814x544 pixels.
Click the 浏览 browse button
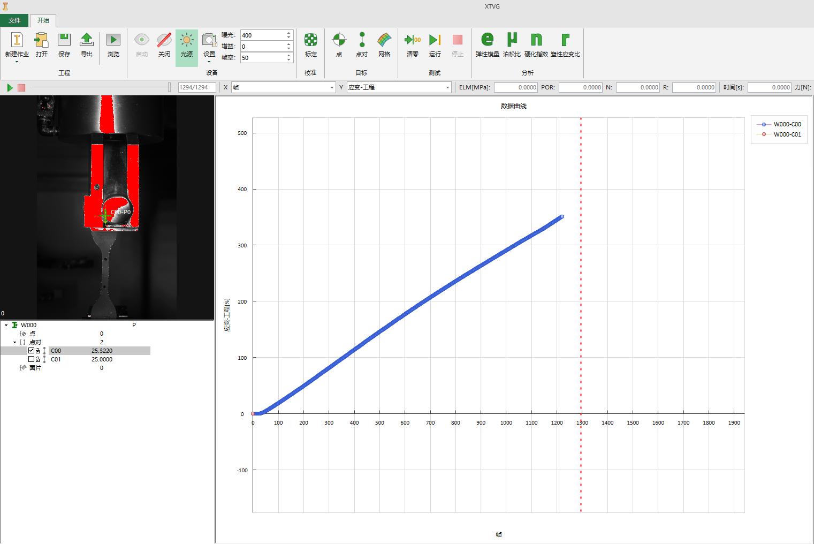click(x=113, y=45)
